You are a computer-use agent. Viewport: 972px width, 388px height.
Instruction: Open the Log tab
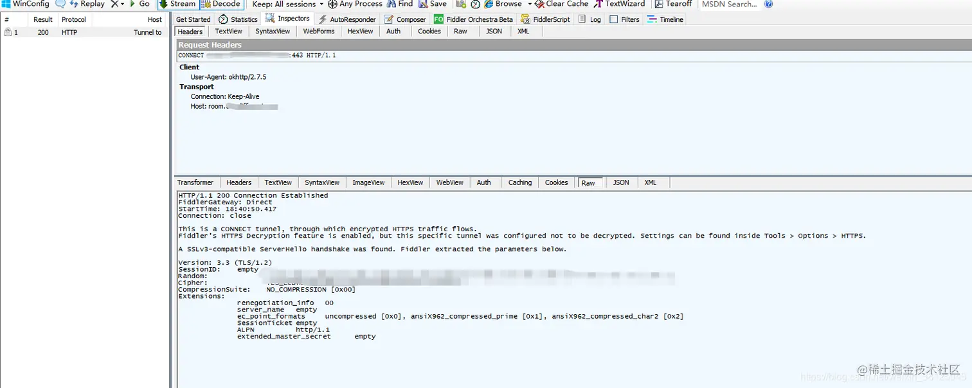590,19
